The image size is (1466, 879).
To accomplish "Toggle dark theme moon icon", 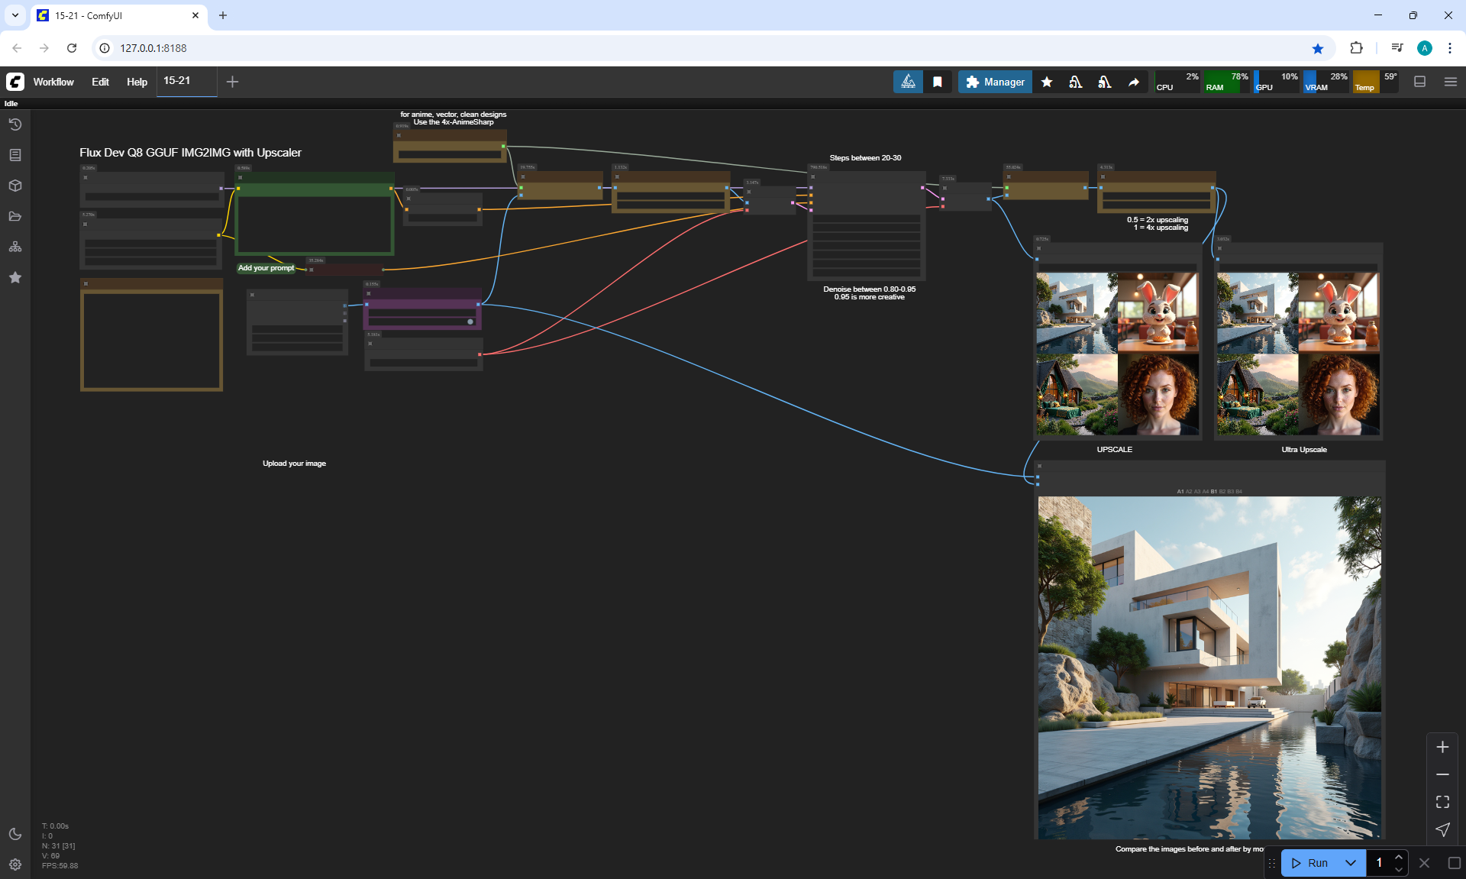I will click(x=15, y=834).
